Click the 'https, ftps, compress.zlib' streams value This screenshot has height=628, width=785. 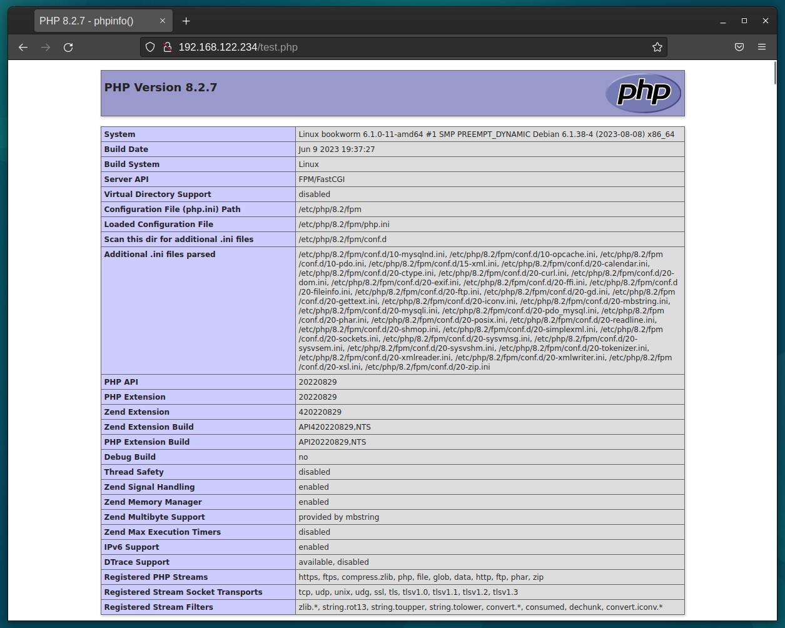coord(421,577)
